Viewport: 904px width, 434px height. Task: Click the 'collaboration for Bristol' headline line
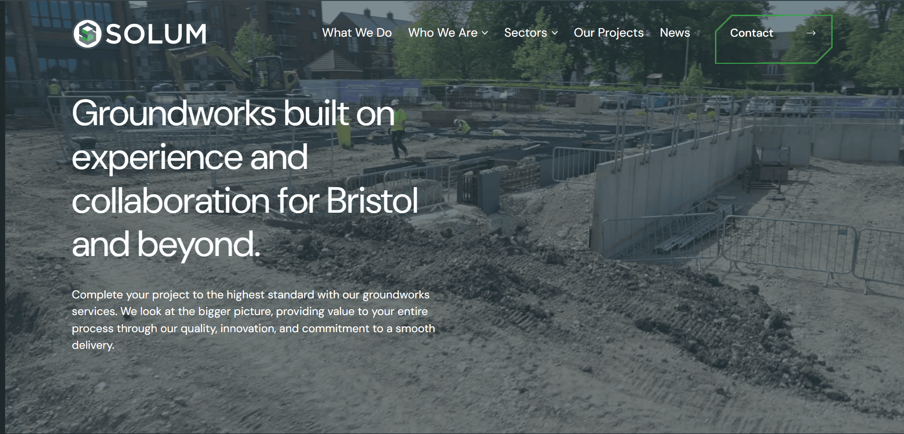click(245, 201)
